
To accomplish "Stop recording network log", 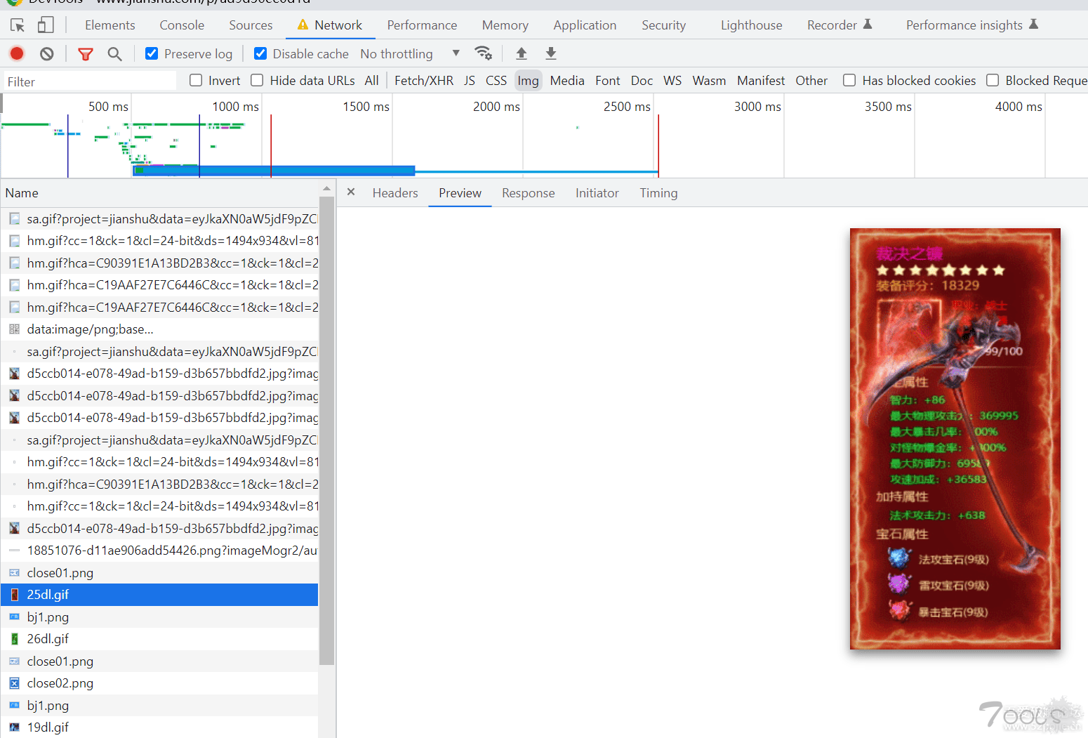I will click(17, 53).
